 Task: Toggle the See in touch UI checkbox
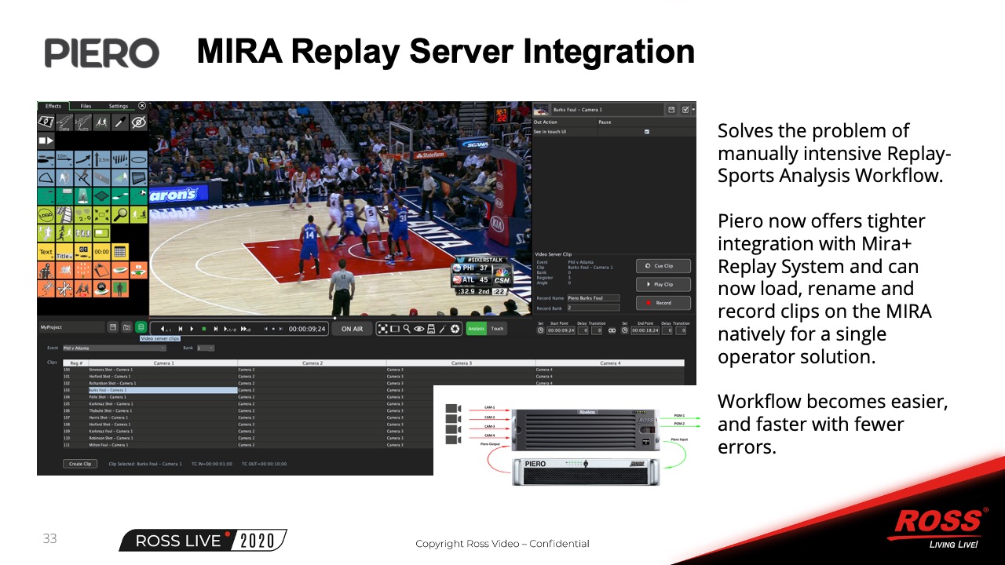[x=647, y=132]
